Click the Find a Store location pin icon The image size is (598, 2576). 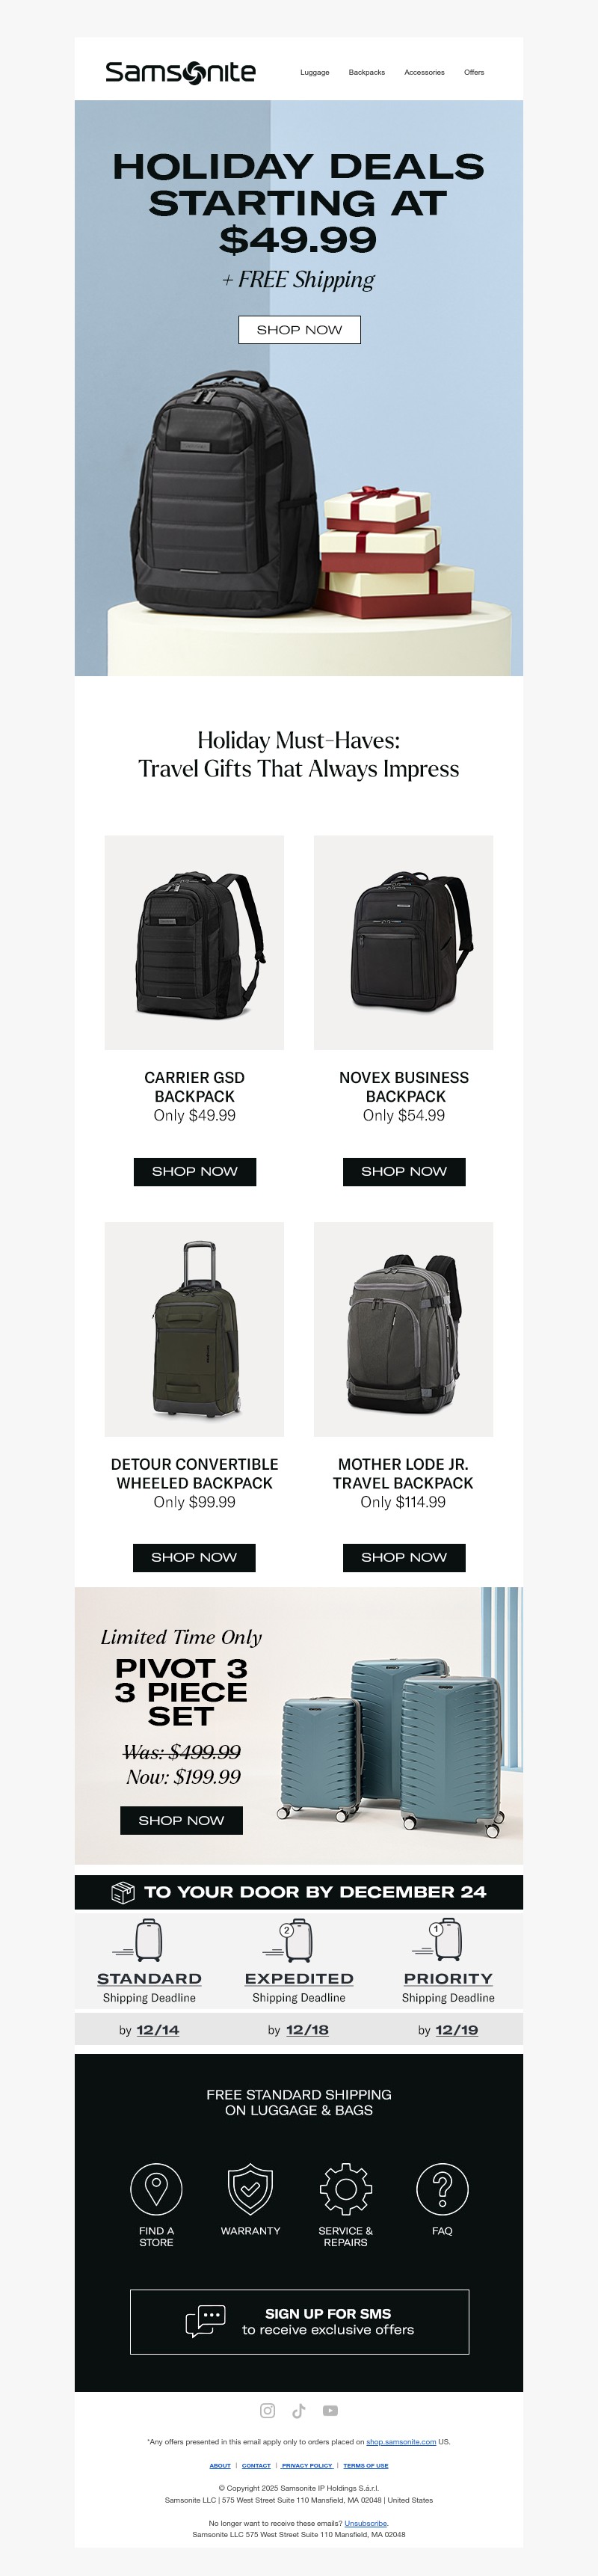pos(156,2188)
